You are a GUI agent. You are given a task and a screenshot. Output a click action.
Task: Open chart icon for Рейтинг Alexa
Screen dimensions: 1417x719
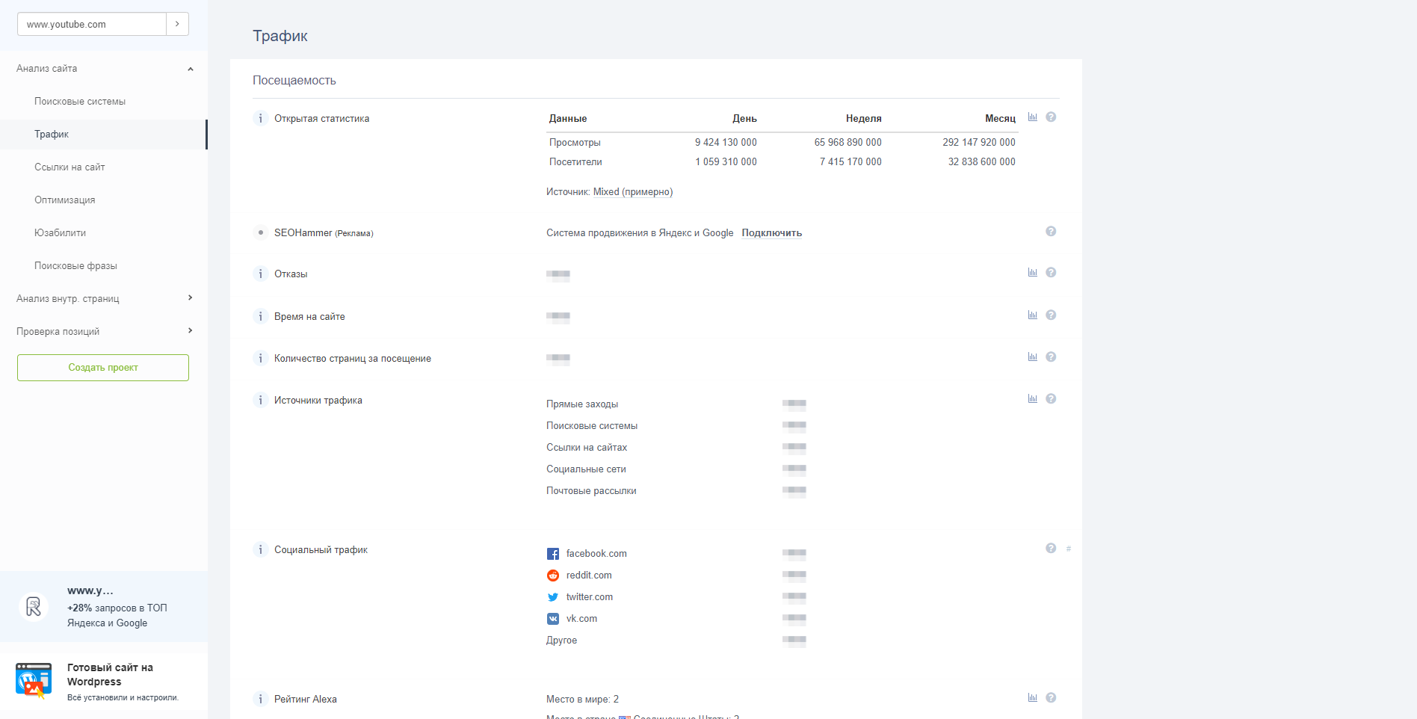pos(1032,698)
